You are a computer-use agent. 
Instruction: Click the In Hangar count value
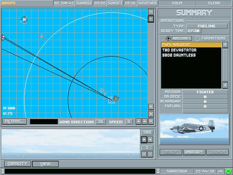[205, 101]
